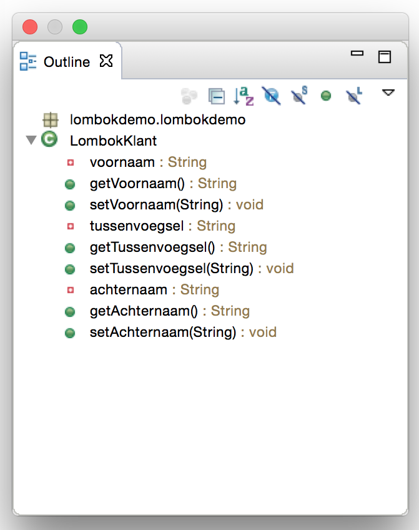The height and width of the screenshot is (530, 419).
Task: Toggle Hide Static Fields and Methods
Action: [299, 96]
